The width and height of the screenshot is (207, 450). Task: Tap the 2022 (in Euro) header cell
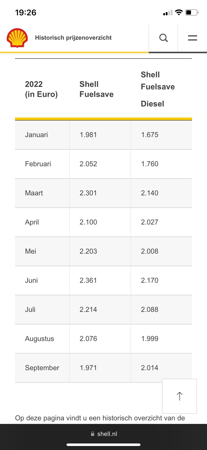41,89
